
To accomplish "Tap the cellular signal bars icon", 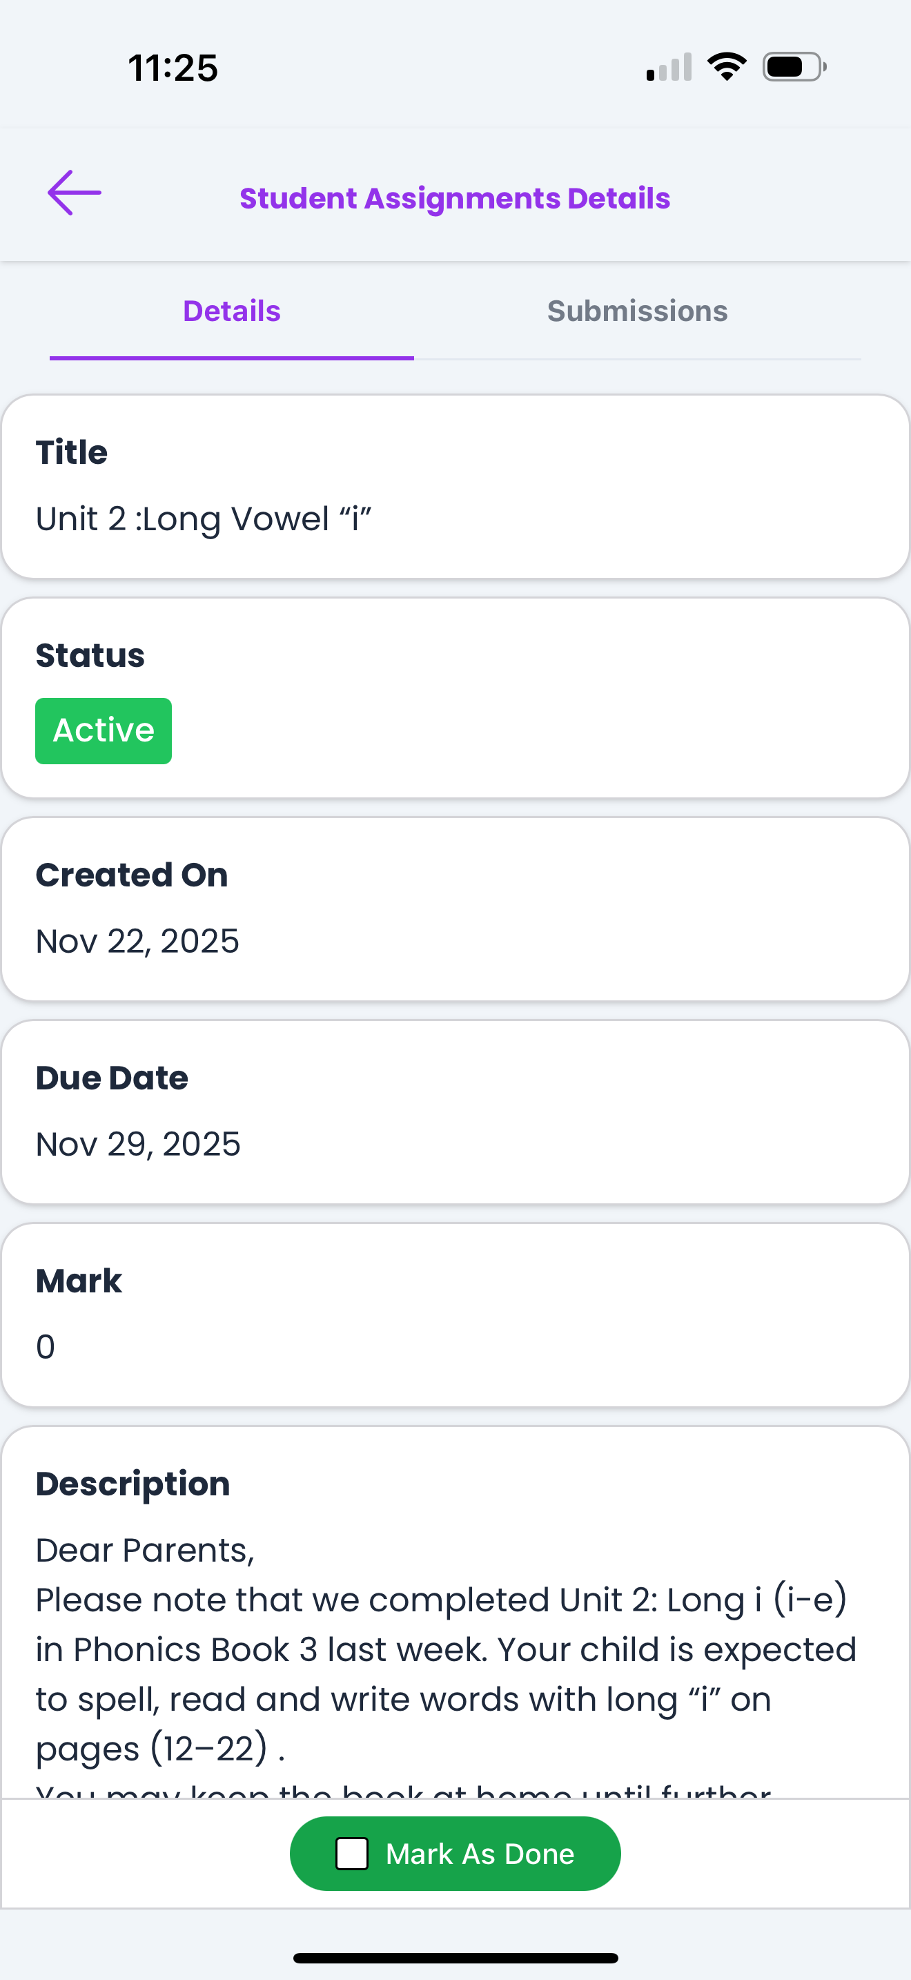I will 669,67.
